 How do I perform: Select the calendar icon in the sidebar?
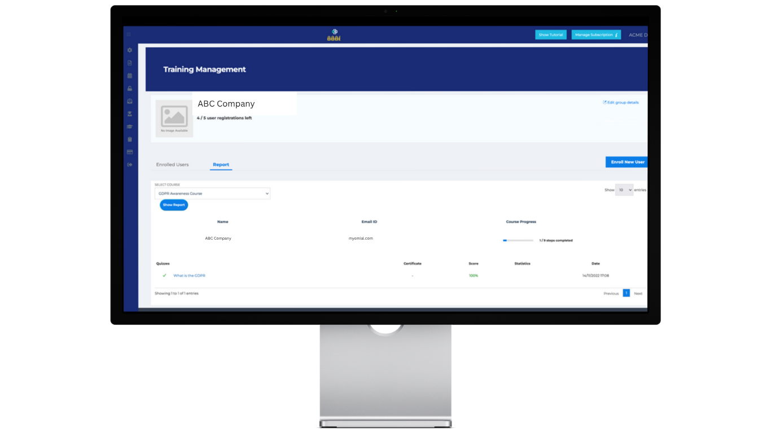click(x=129, y=76)
